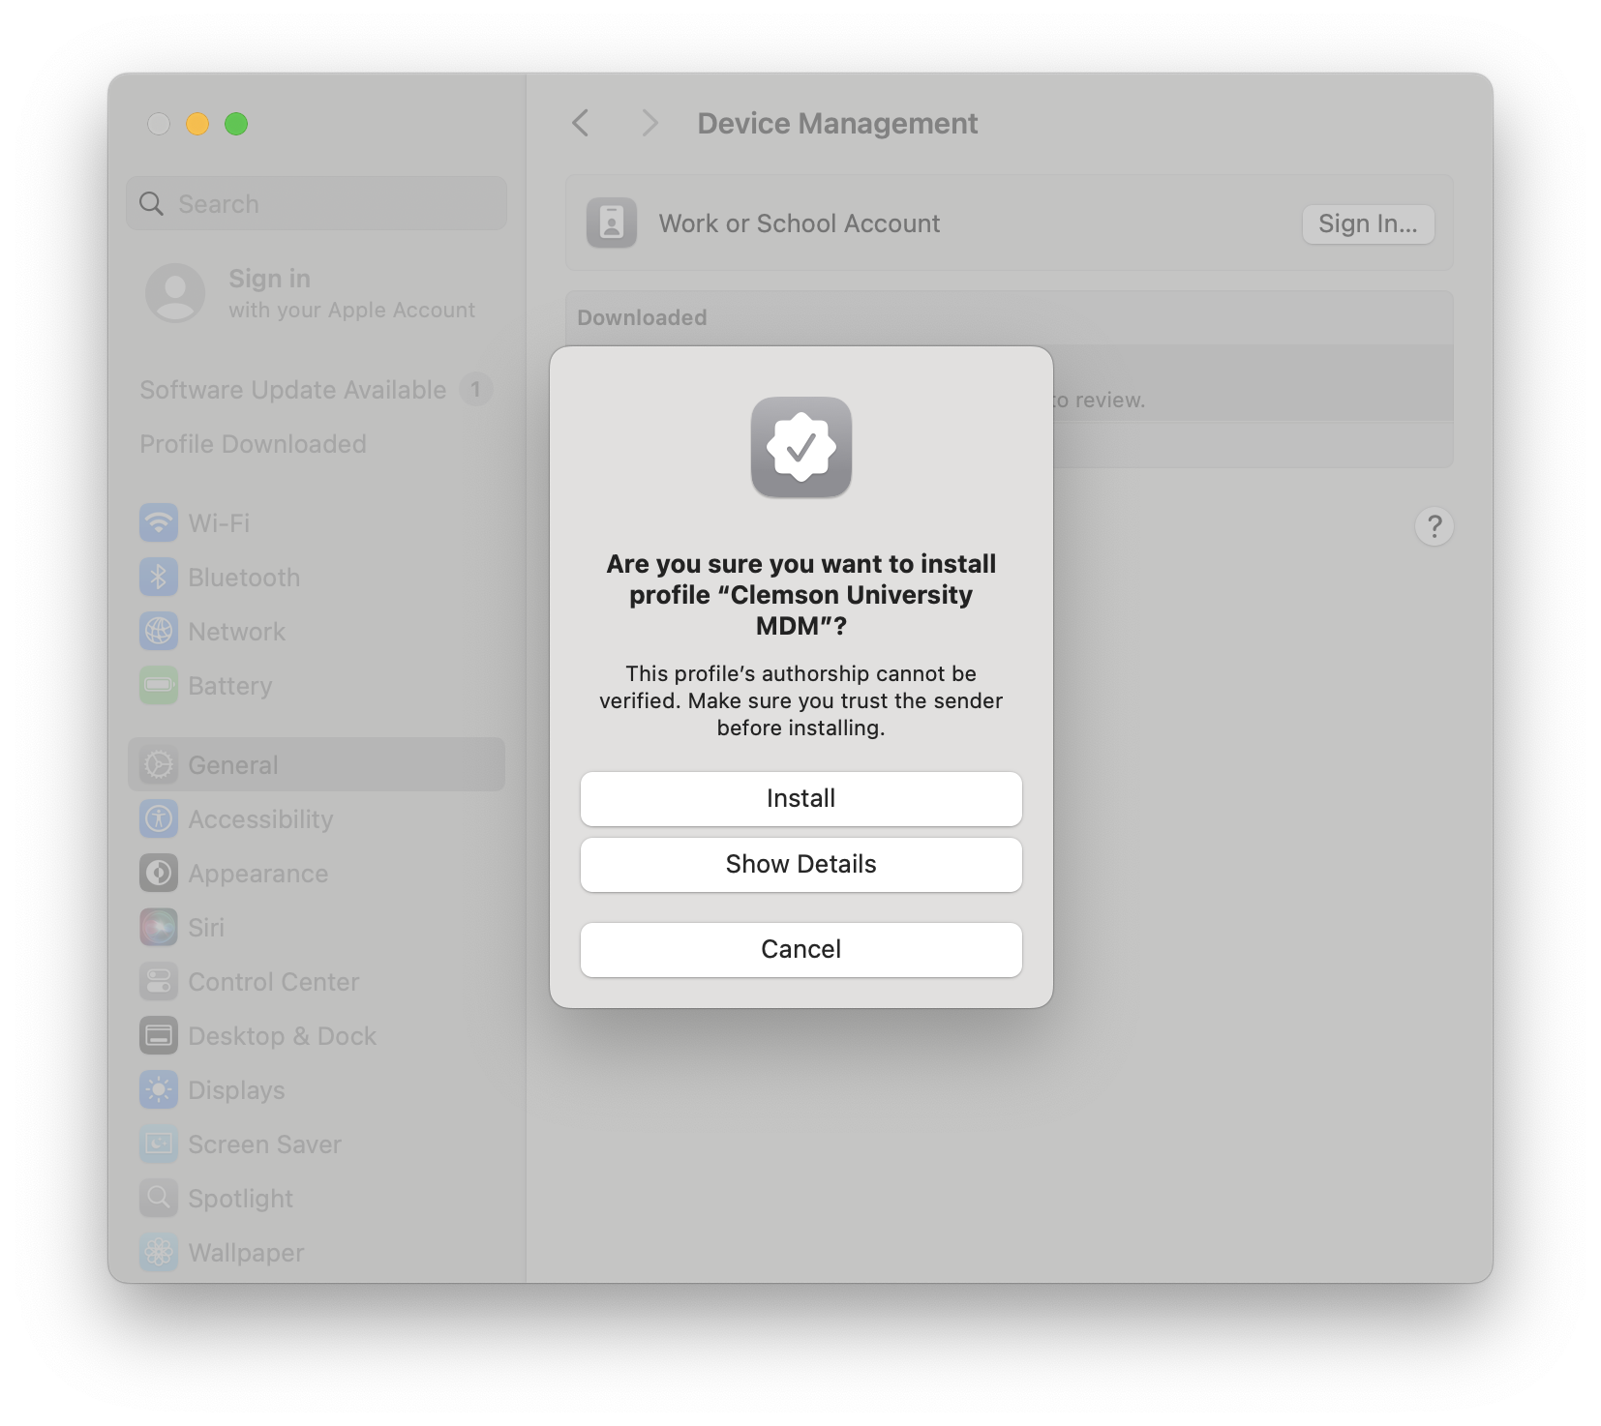Click the Control Center icon
The width and height of the screenshot is (1601, 1426).
pyautogui.click(x=159, y=982)
